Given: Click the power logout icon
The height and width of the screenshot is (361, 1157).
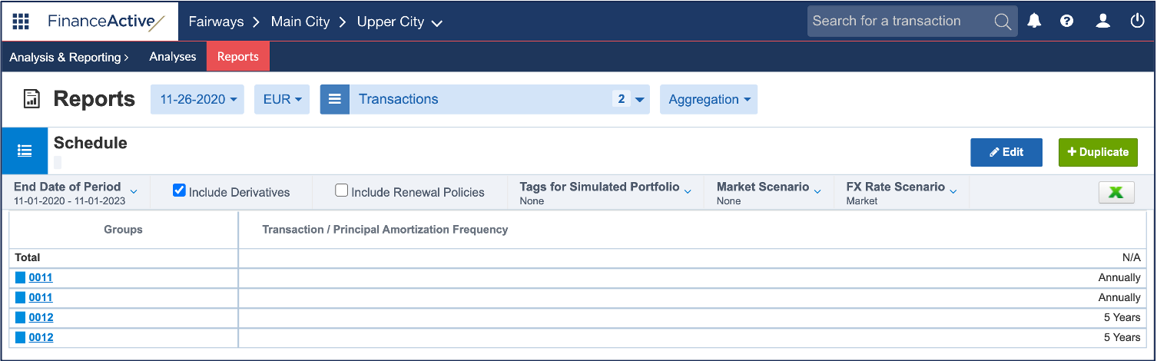Looking at the screenshot, I should pyautogui.click(x=1138, y=22).
